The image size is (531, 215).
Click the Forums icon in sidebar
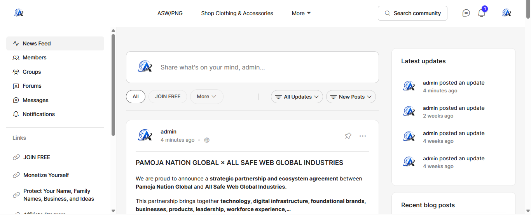coord(16,86)
